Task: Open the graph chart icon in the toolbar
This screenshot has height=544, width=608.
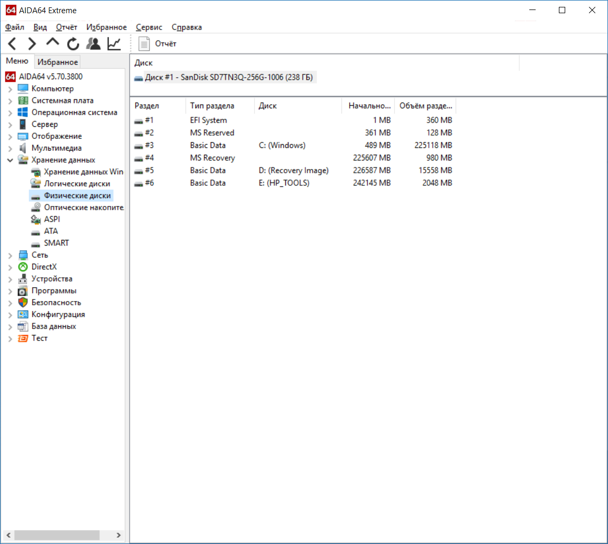Action: (114, 43)
